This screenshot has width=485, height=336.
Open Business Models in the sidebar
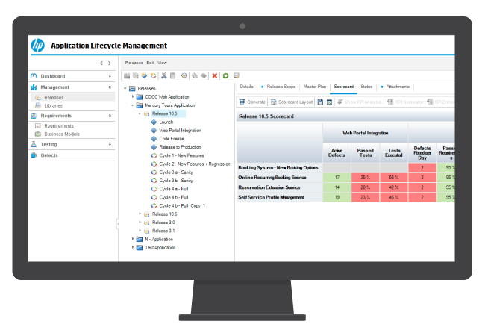(x=62, y=134)
